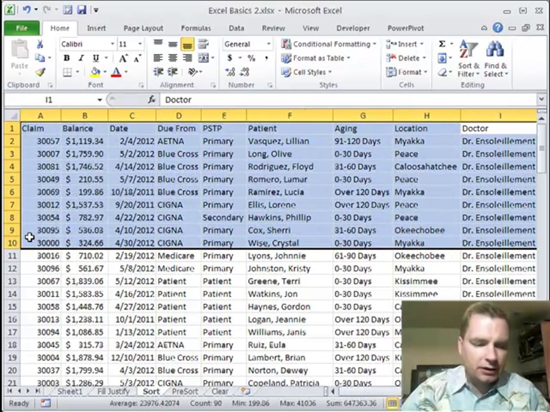
Task: Switch to the Page Layout tab
Action: coord(143,29)
